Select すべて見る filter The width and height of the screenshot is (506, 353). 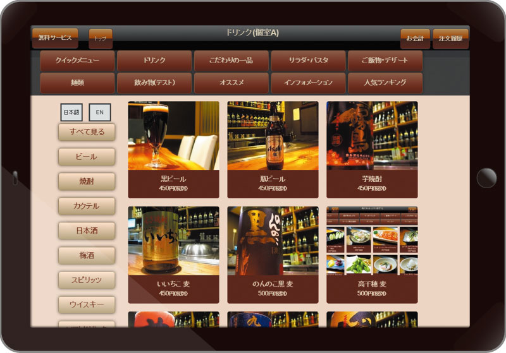click(x=87, y=132)
